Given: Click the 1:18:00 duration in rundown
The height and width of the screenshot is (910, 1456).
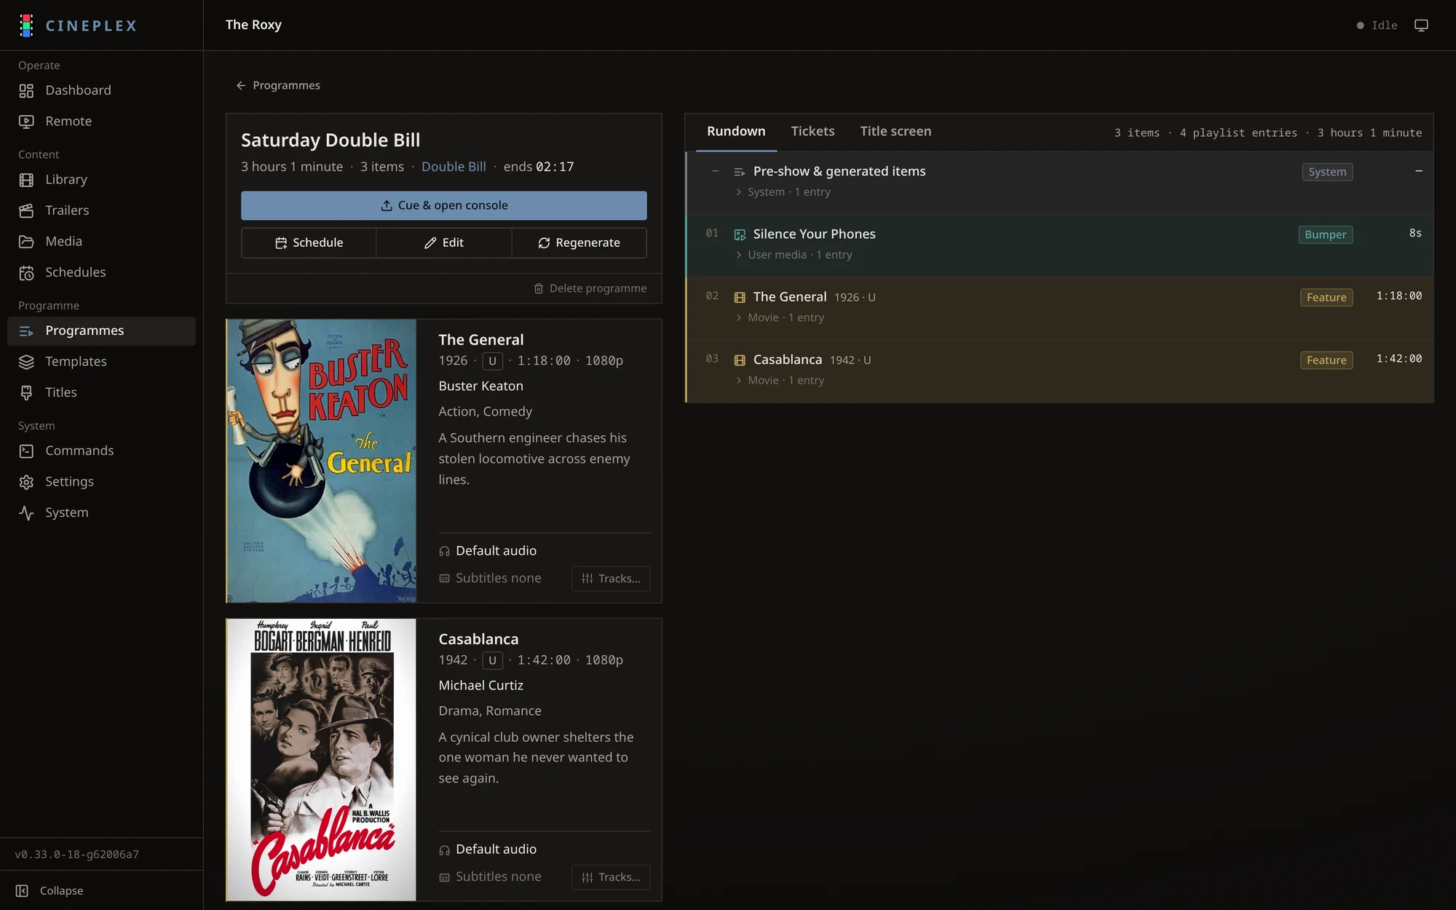Looking at the screenshot, I should (1398, 296).
